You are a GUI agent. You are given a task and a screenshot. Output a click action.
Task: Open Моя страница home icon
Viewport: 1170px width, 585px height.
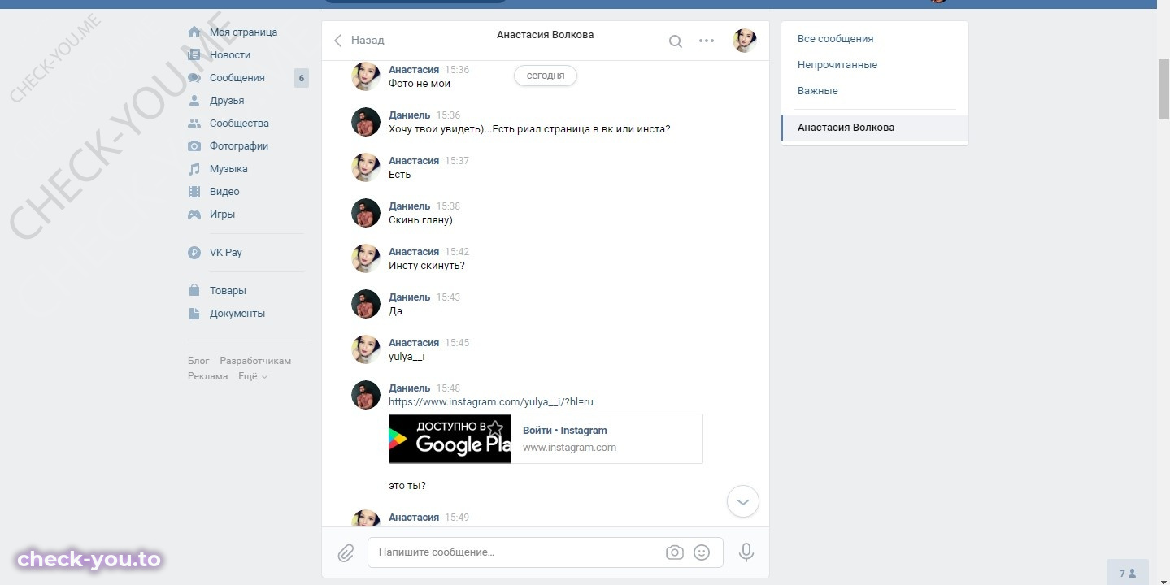point(194,32)
